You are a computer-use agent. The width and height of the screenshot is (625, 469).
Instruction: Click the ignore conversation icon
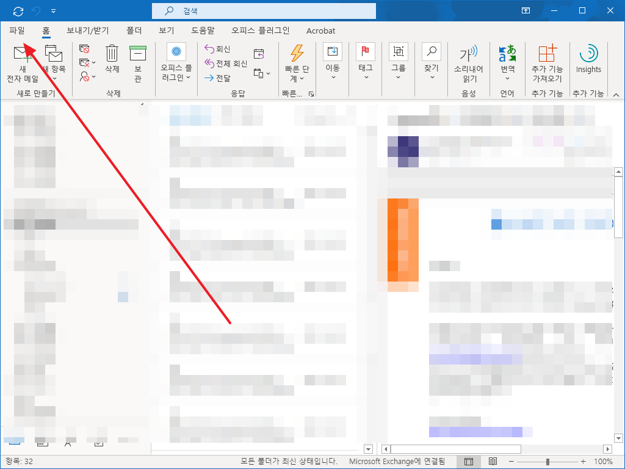(x=84, y=49)
